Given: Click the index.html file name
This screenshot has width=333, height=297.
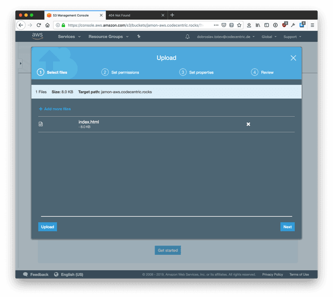Looking at the screenshot, I should pos(88,122).
